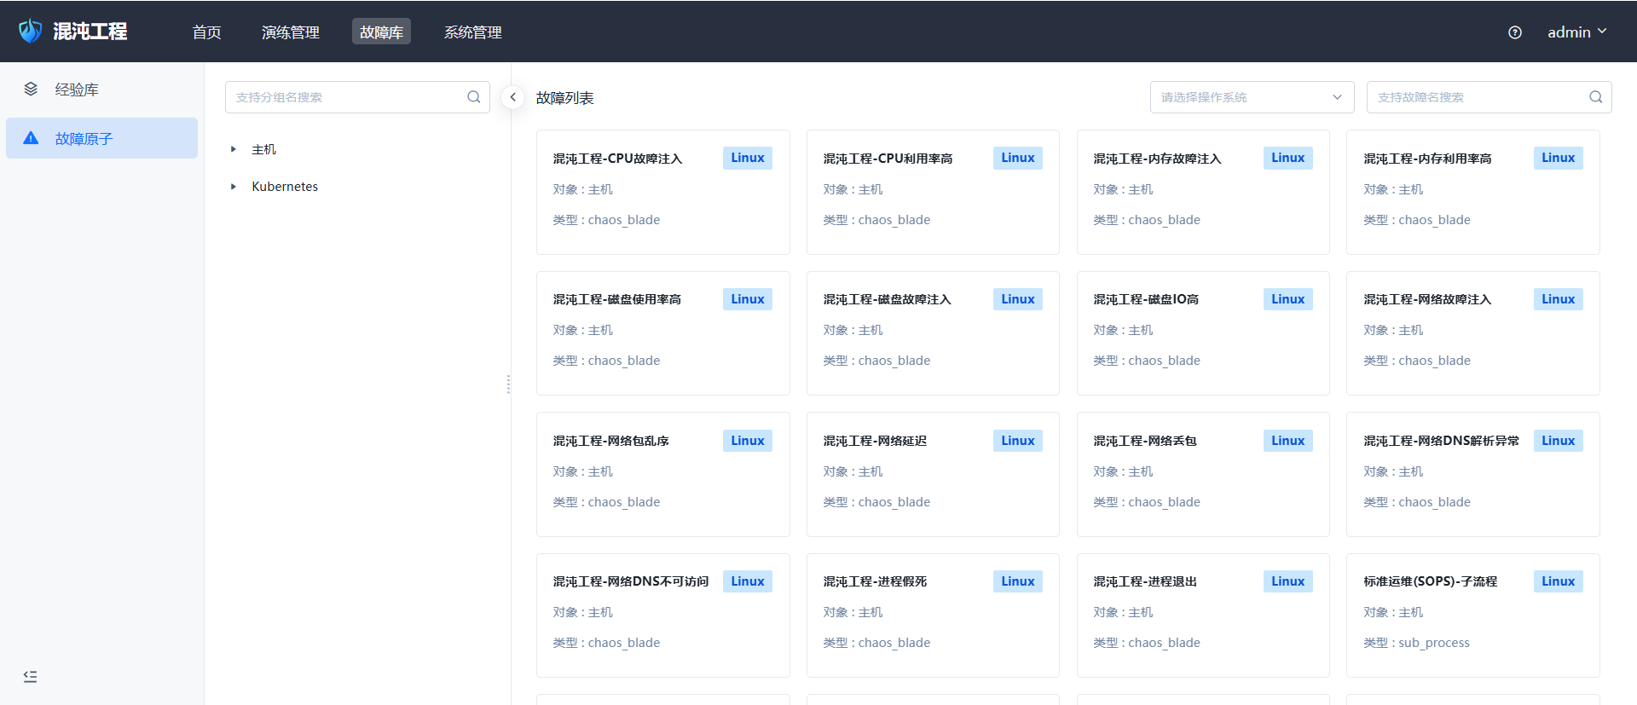
Task: Open the operating system select dropdown
Action: tap(1251, 97)
